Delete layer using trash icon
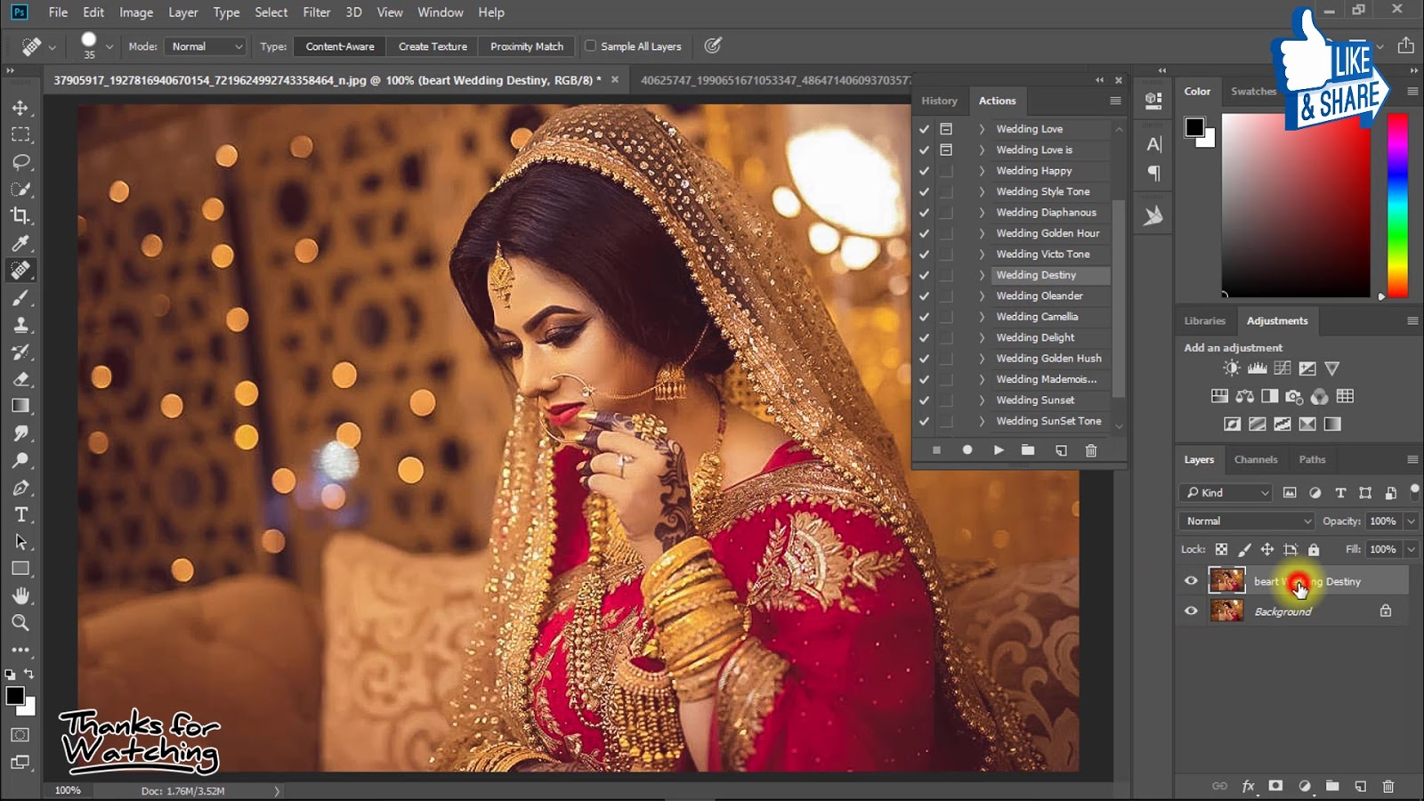 point(1388,786)
